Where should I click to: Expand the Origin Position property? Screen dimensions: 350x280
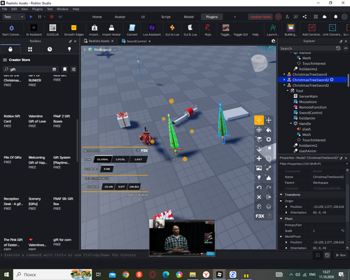pos(286,206)
